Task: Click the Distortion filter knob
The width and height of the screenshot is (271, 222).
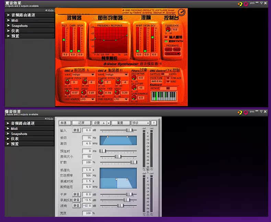Action: pos(134,77)
